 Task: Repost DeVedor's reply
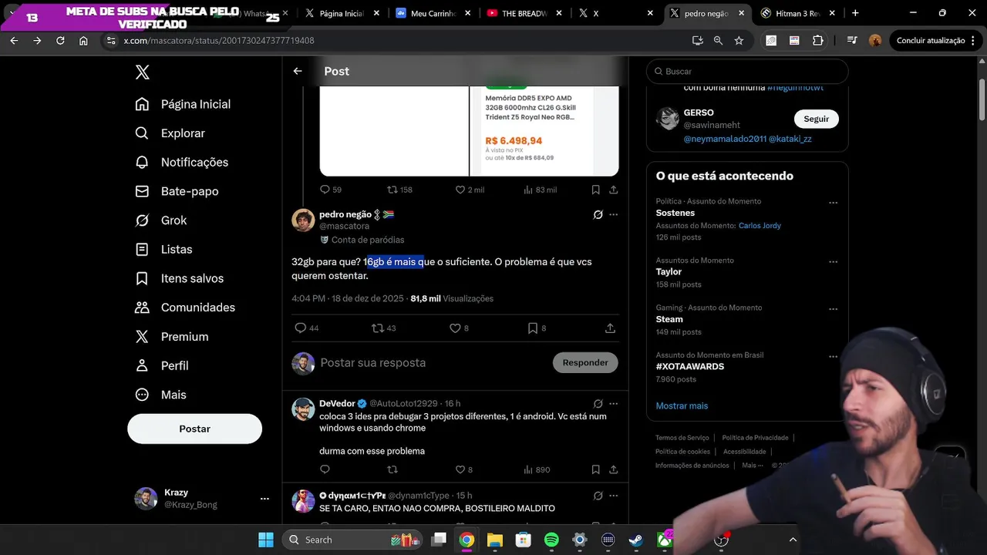(x=392, y=469)
